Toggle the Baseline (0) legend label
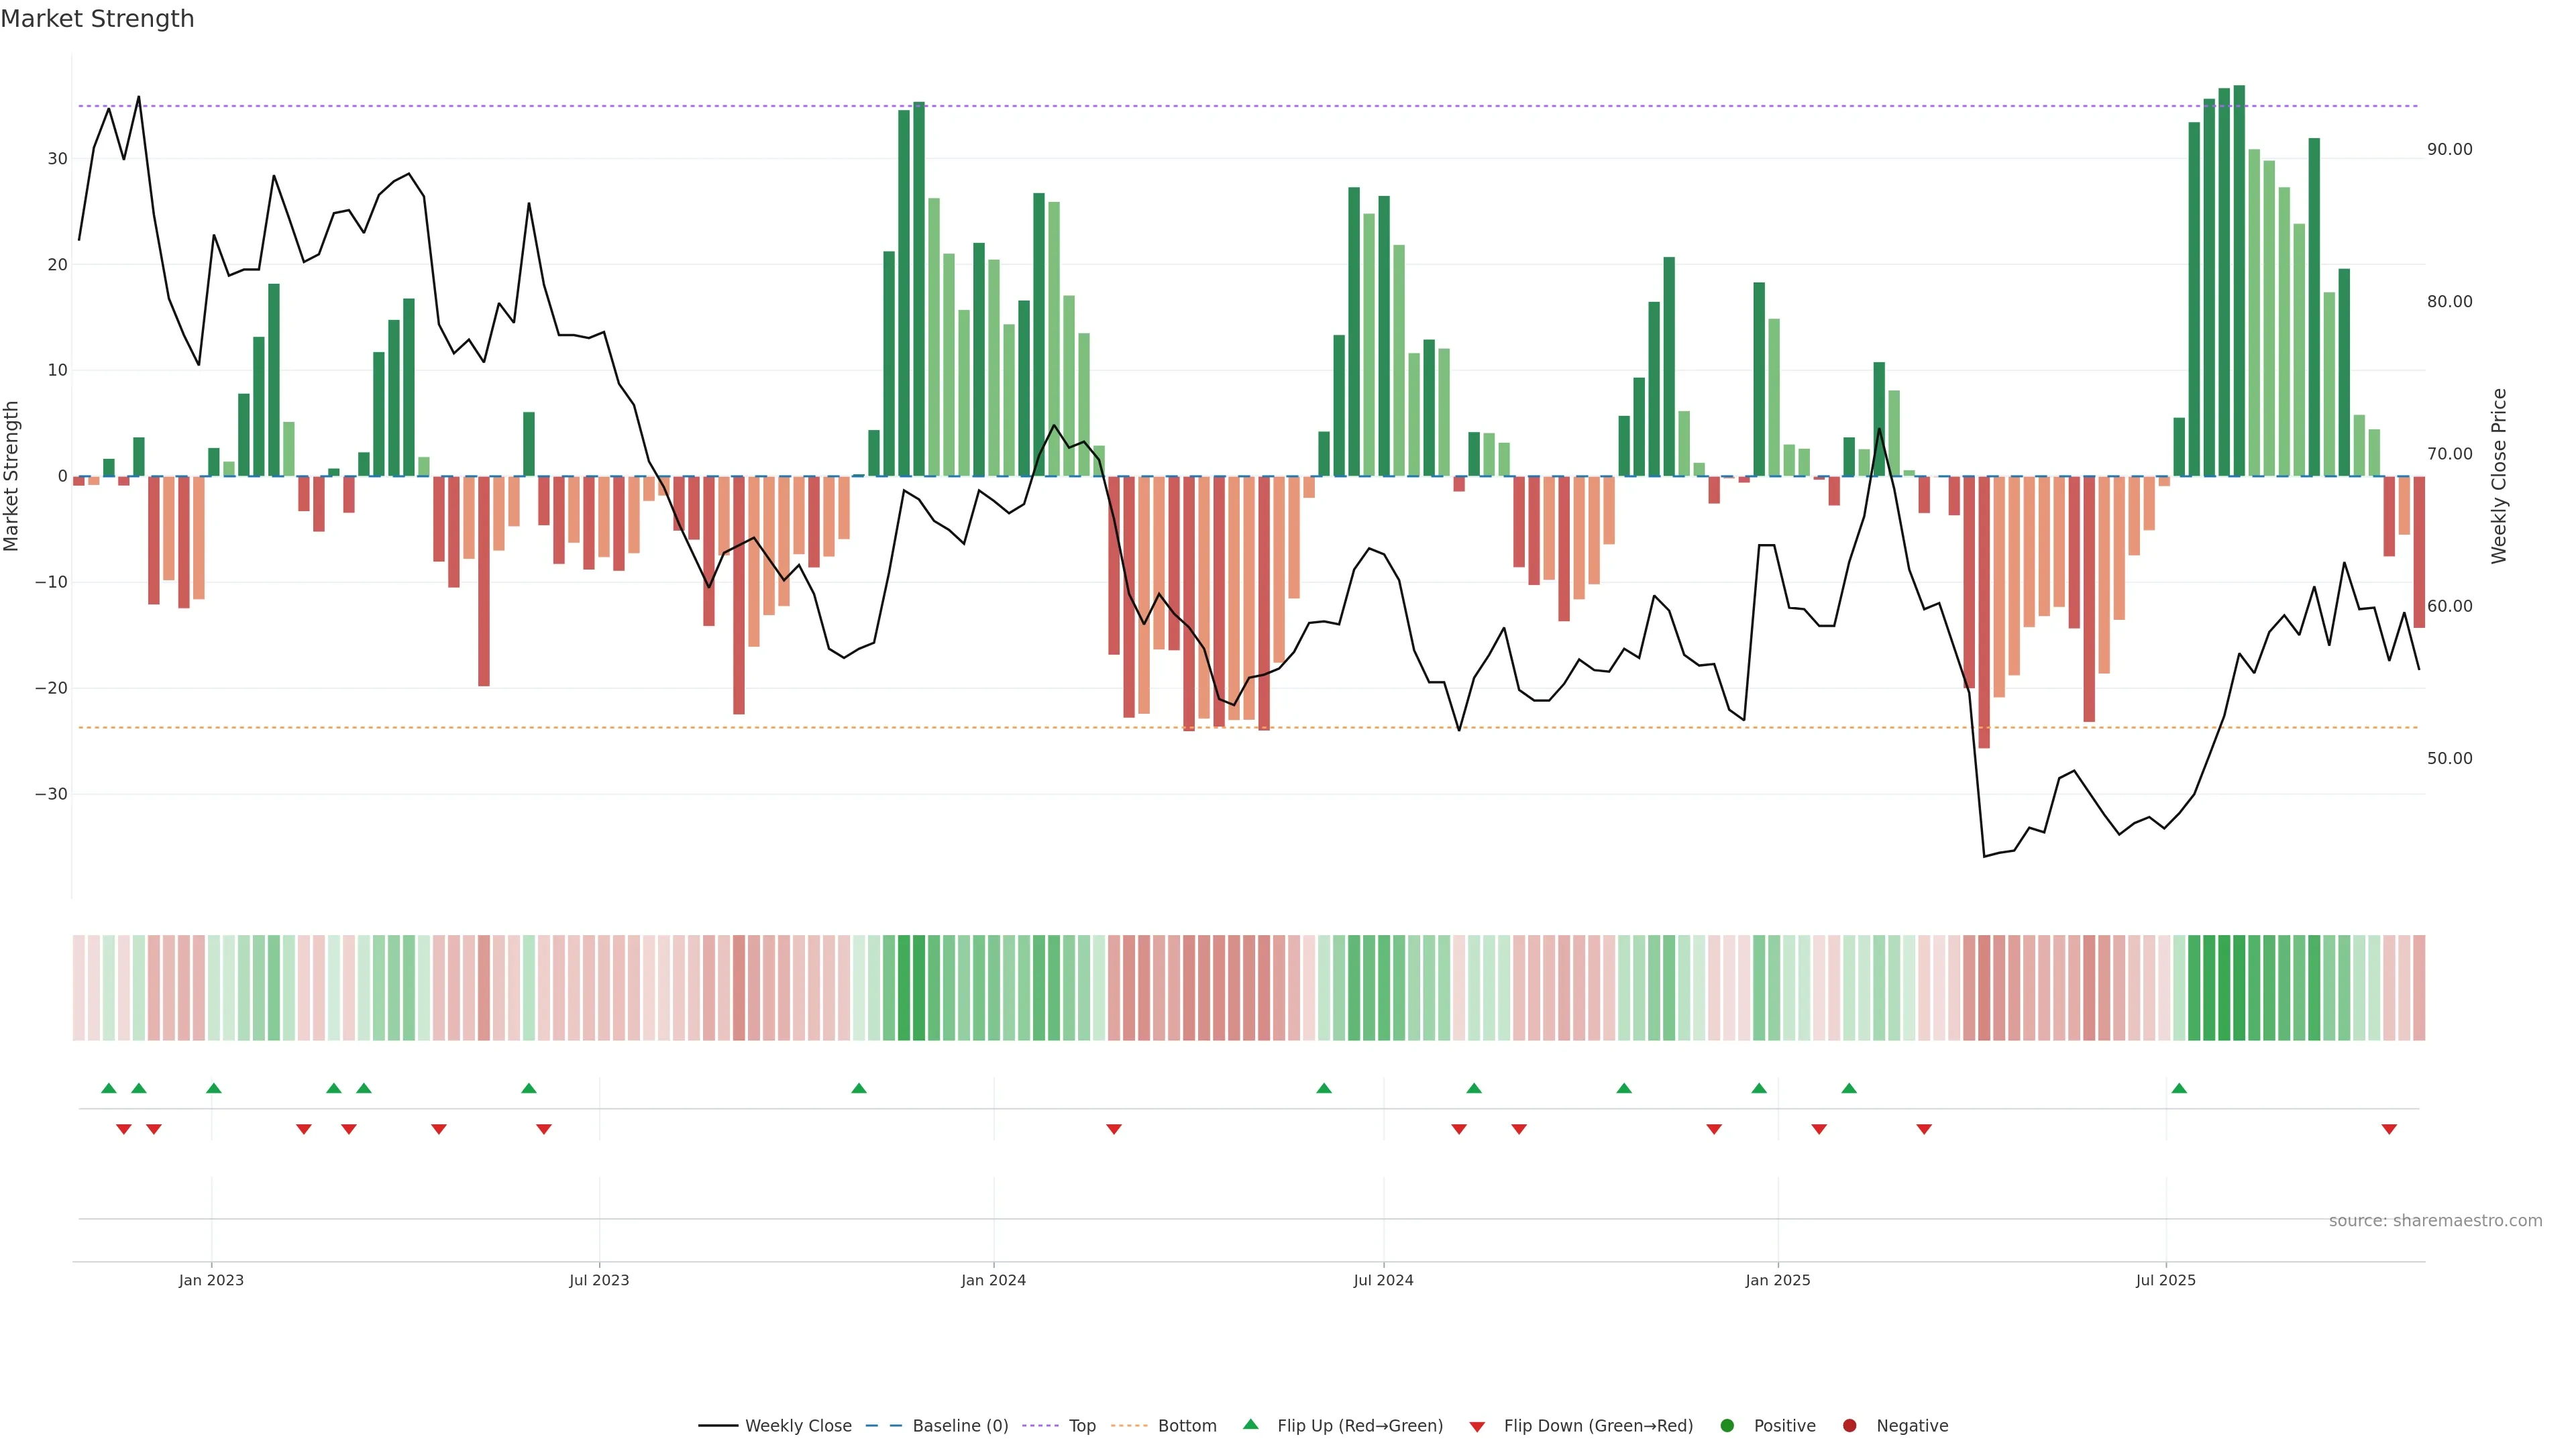Screen dimensions: 2576x1449 [960, 1425]
